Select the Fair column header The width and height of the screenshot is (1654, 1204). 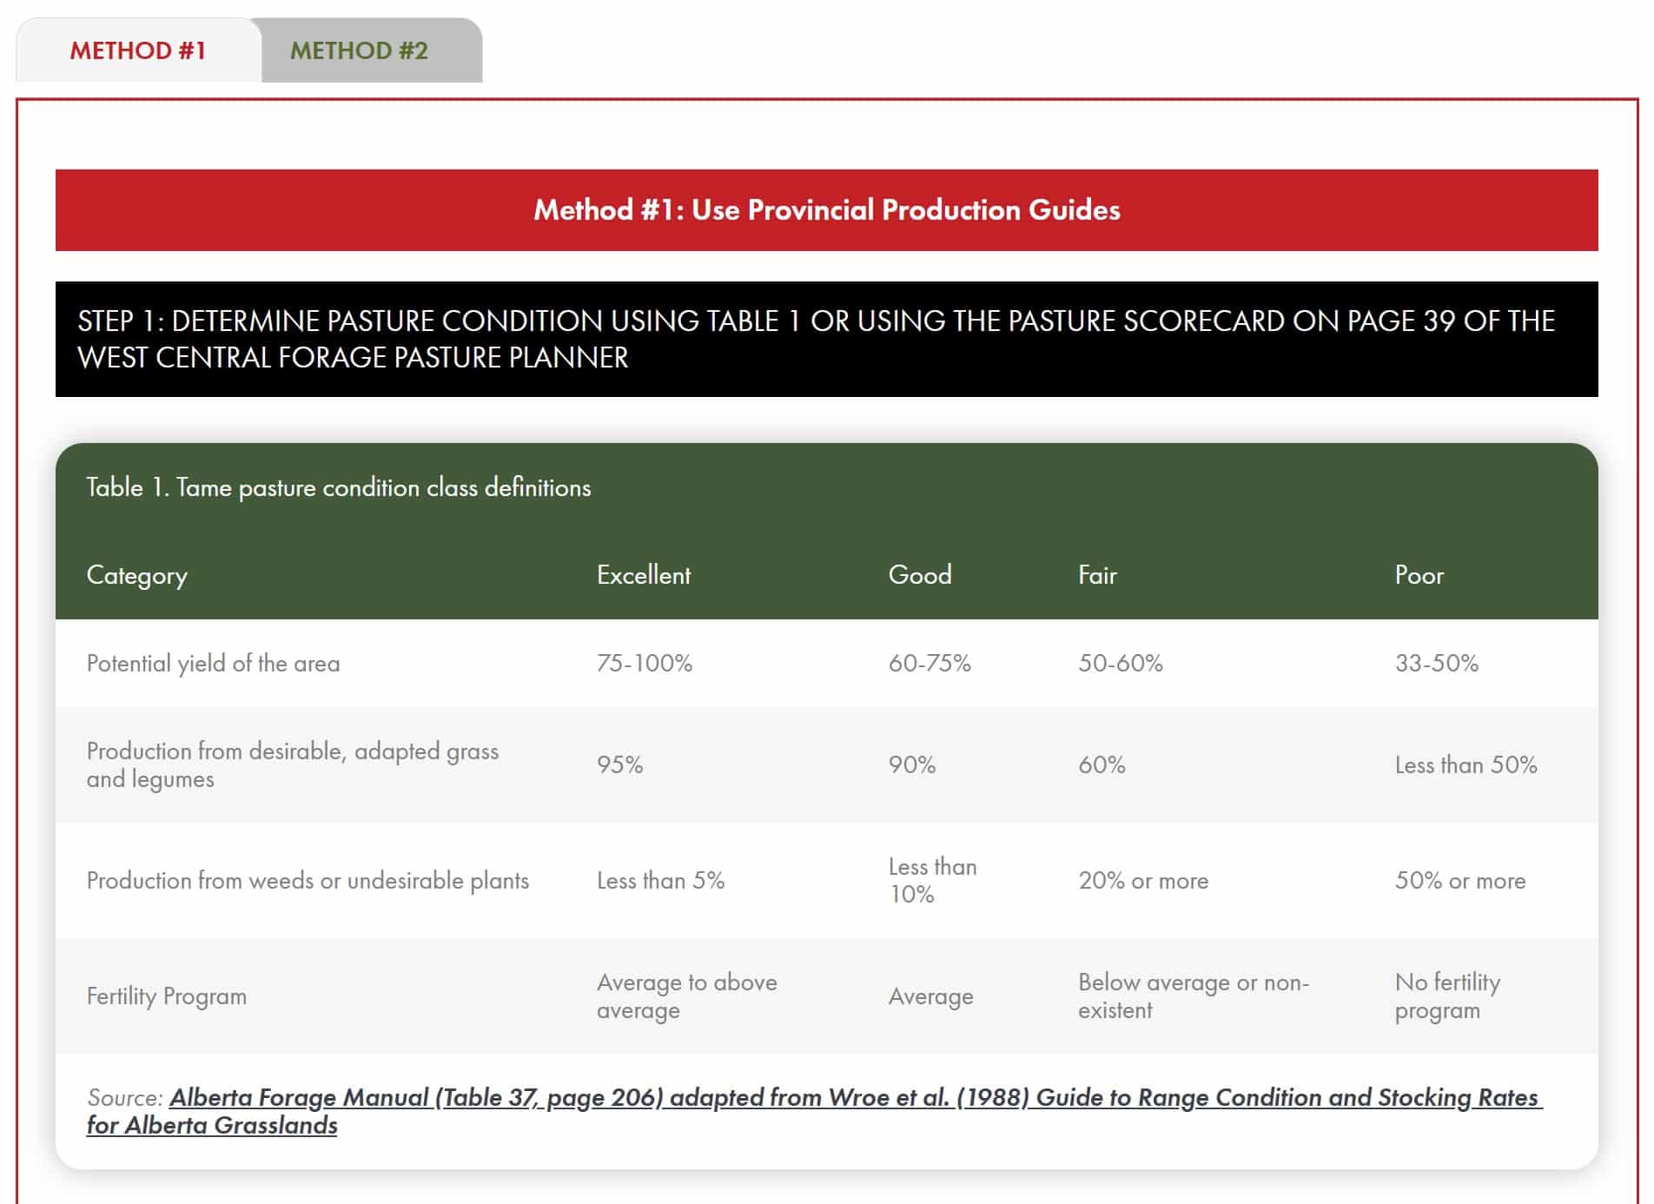click(x=1098, y=574)
